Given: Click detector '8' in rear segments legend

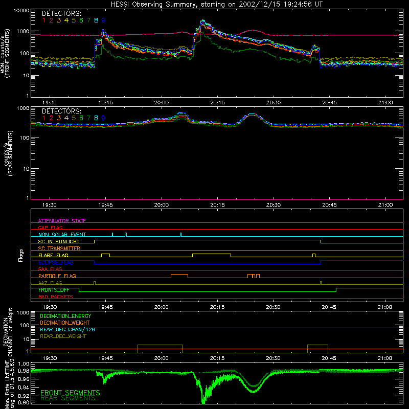Looking at the screenshot, I should [96, 118].
